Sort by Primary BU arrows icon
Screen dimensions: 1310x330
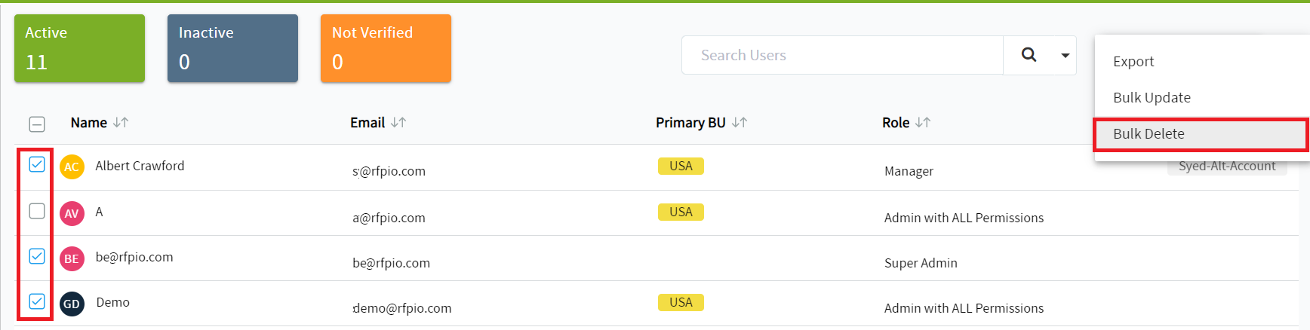(740, 122)
